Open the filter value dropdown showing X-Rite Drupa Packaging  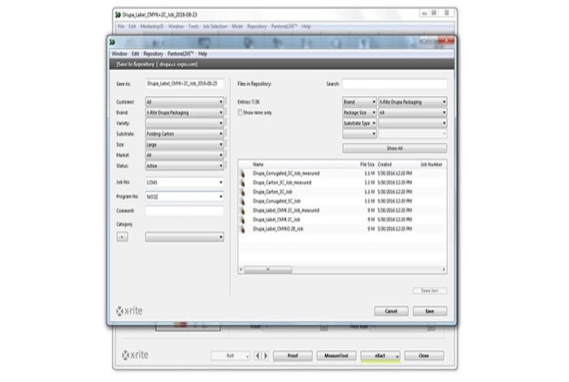(x=413, y=102)
